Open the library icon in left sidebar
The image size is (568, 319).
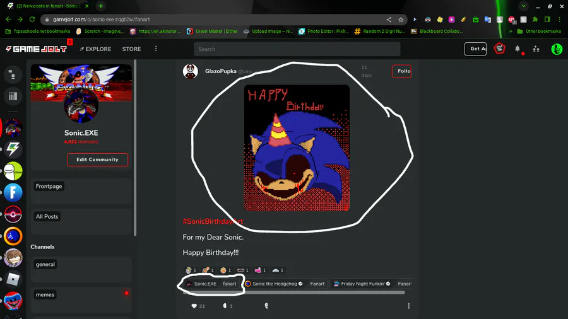[x=13, y=96]
